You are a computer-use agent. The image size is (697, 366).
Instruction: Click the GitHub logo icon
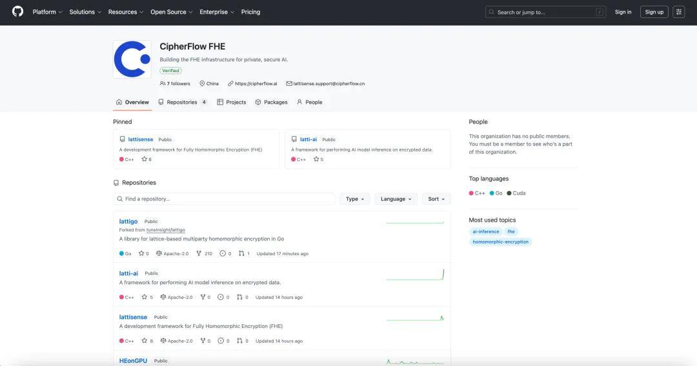(17, 12)
